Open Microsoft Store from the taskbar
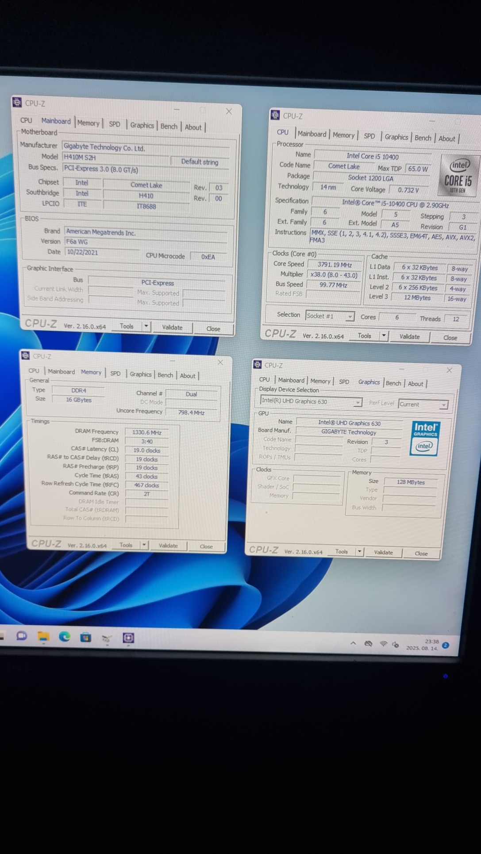 [86, 637]
